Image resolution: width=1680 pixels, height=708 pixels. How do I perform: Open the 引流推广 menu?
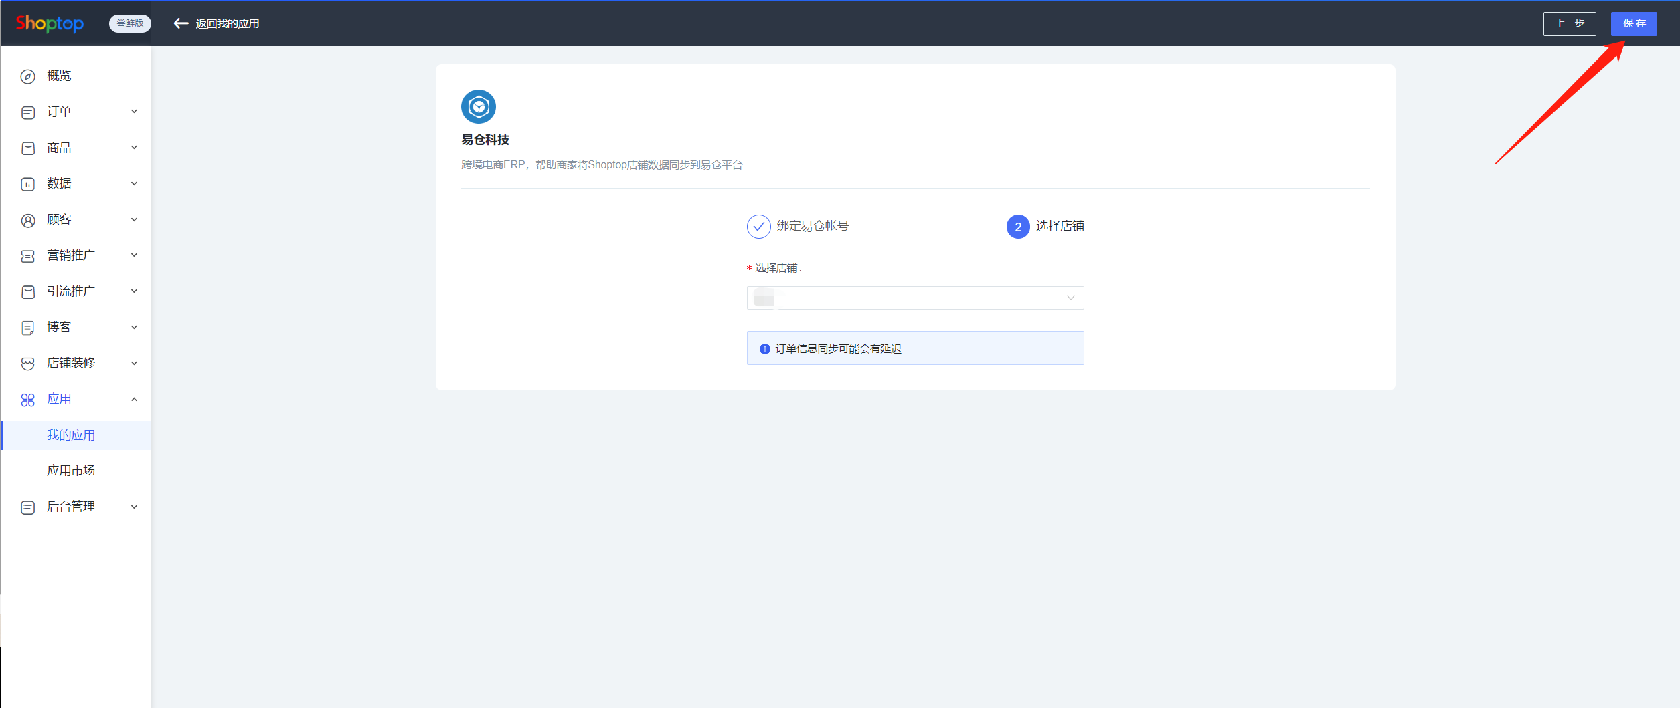71,291
